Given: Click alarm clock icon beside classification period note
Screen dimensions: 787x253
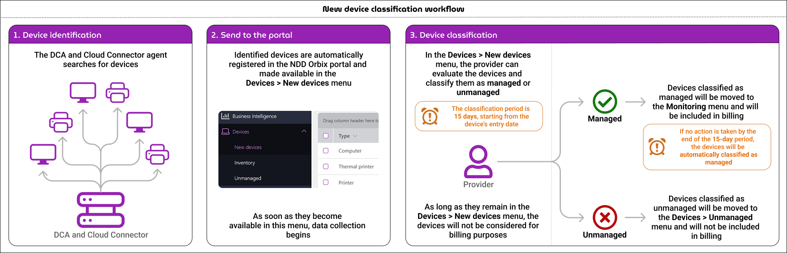Looking at the screenshot, I should [x=430, y=116].
